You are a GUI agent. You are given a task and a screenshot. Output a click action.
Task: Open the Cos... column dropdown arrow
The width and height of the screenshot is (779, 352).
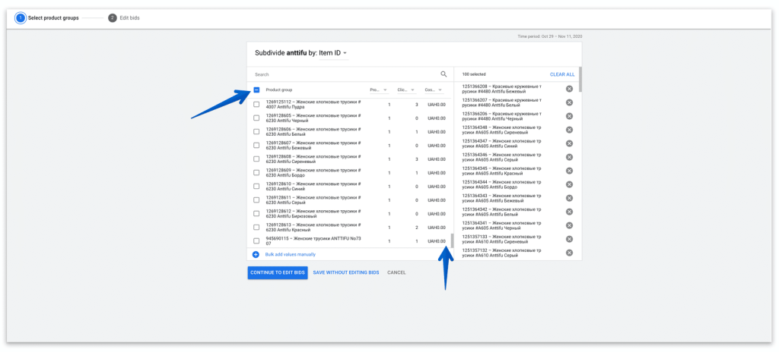point(440,90)
